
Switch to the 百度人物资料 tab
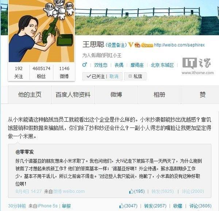[x=73, y=95]
